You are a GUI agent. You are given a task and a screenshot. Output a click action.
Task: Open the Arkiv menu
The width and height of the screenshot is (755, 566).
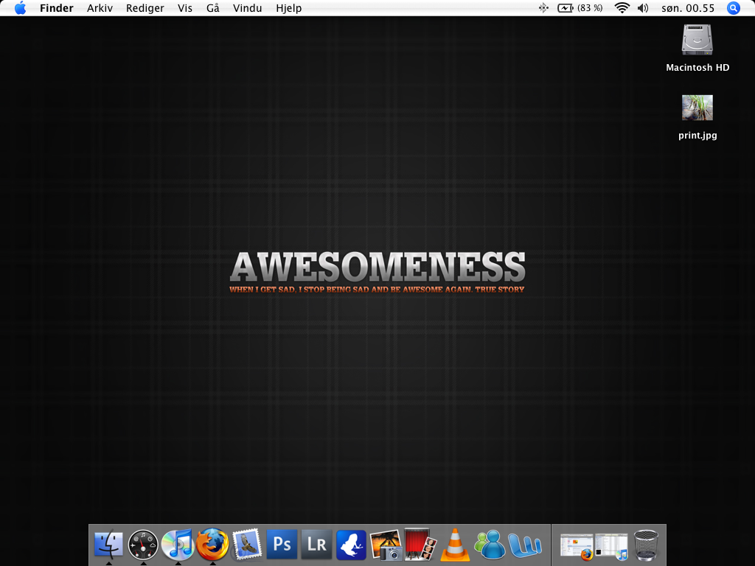(x=100, y=8)
